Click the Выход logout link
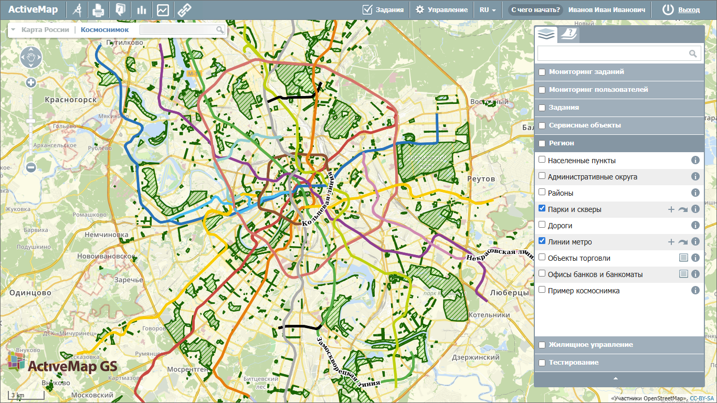 pyautogui.click(x=689, y=9)
